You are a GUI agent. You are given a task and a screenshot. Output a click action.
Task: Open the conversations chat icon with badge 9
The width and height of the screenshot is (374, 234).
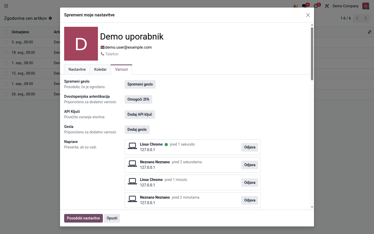pos(304,6)
